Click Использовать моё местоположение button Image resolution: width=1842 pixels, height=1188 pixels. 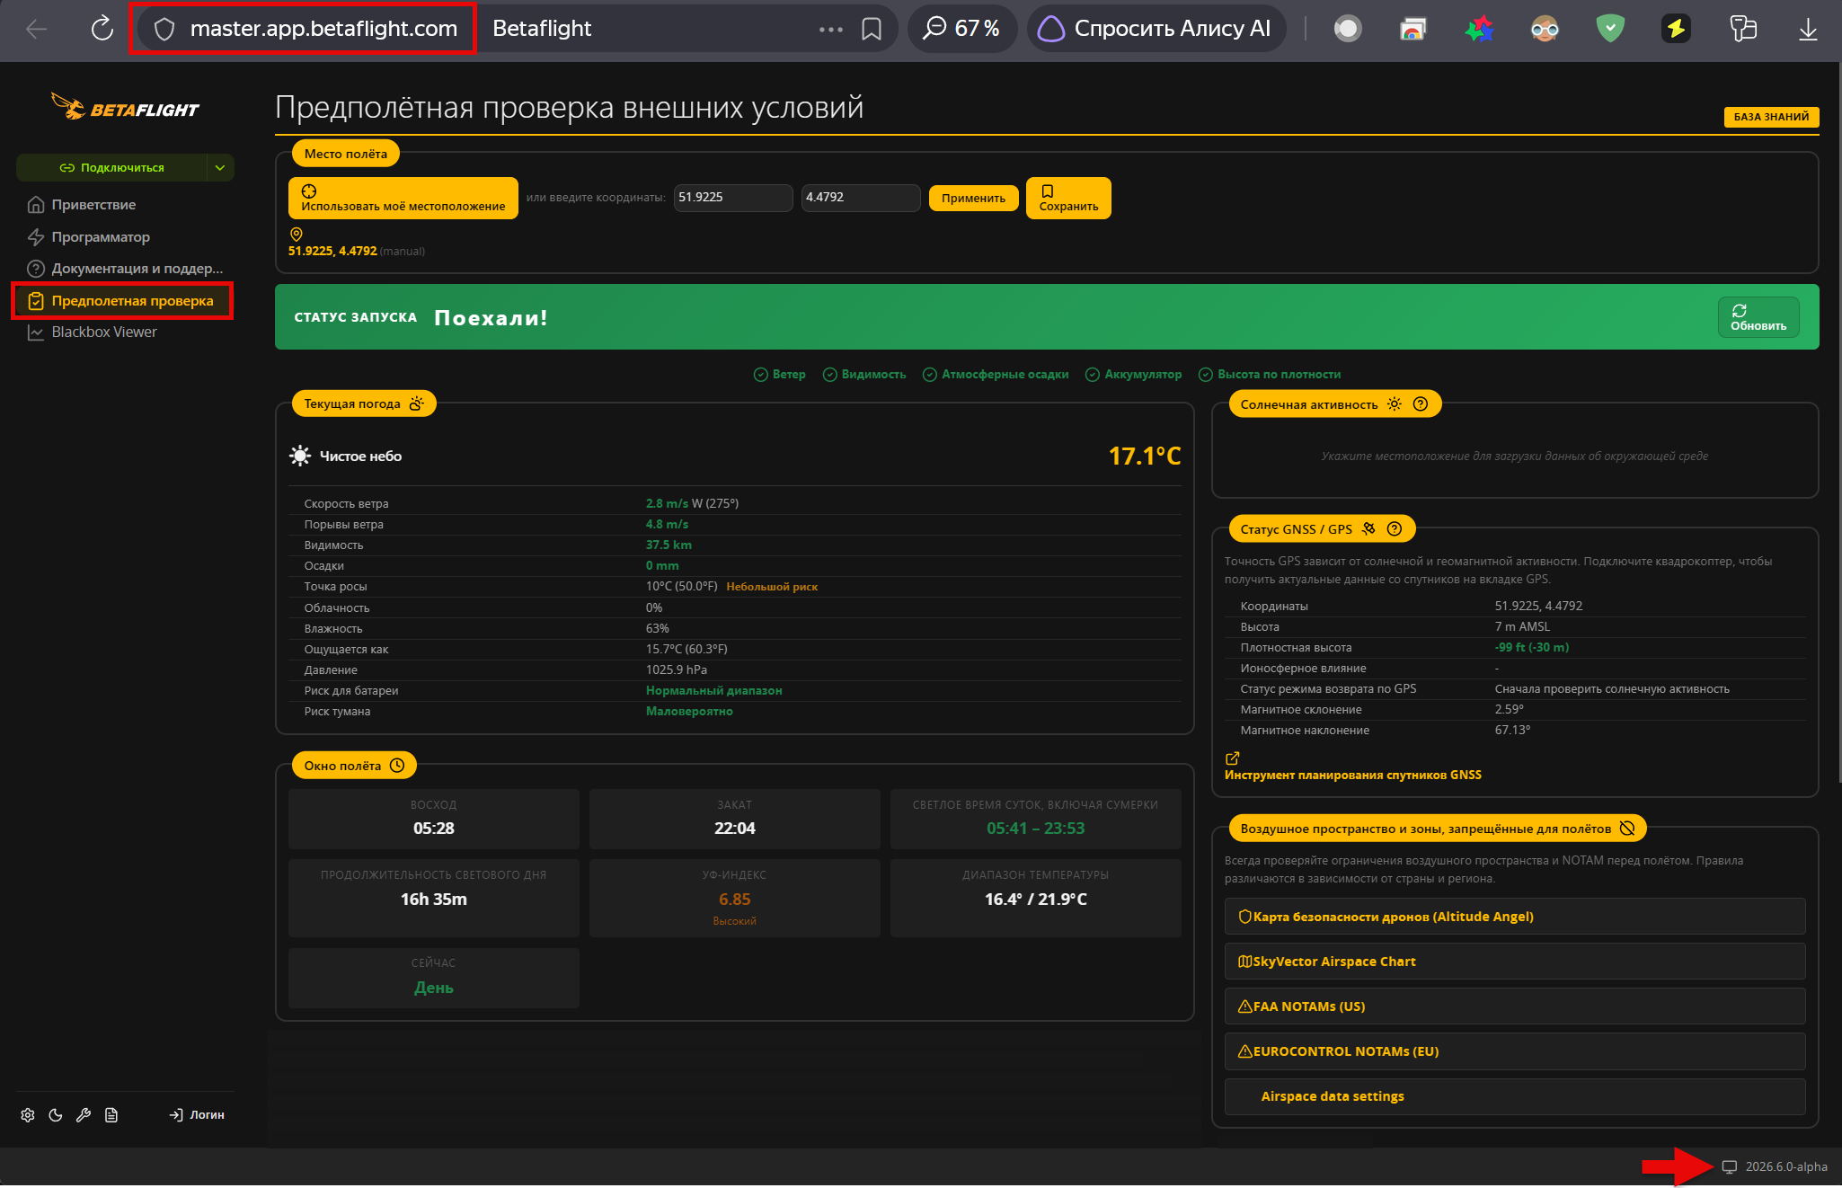coord(403,199)
